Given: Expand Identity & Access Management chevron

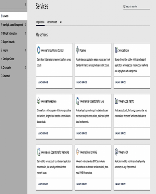Looking at the screenshot, I should [x=26, y=25].
